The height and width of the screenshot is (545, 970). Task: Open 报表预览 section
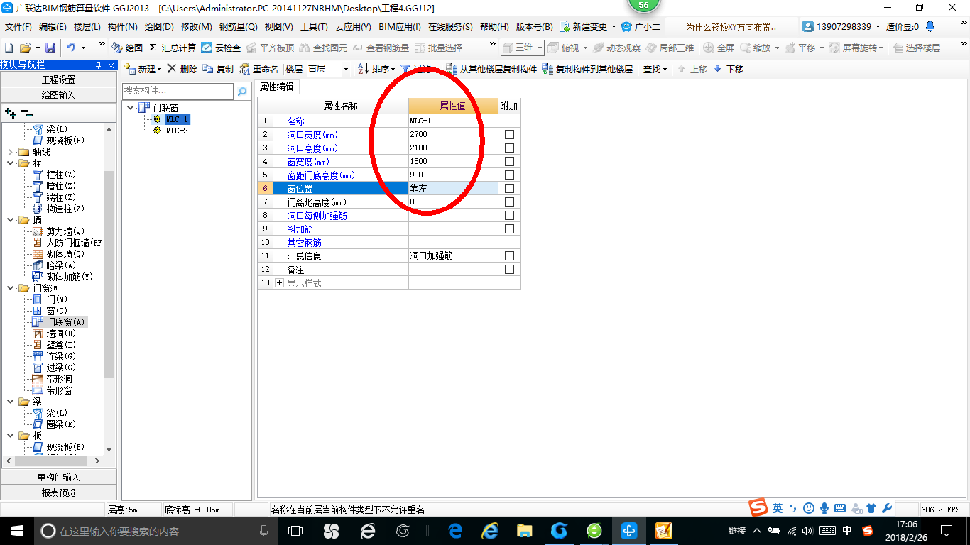point(58,492)
